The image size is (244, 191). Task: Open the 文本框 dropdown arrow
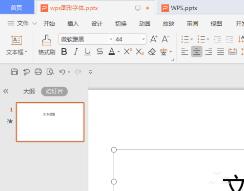26,52
